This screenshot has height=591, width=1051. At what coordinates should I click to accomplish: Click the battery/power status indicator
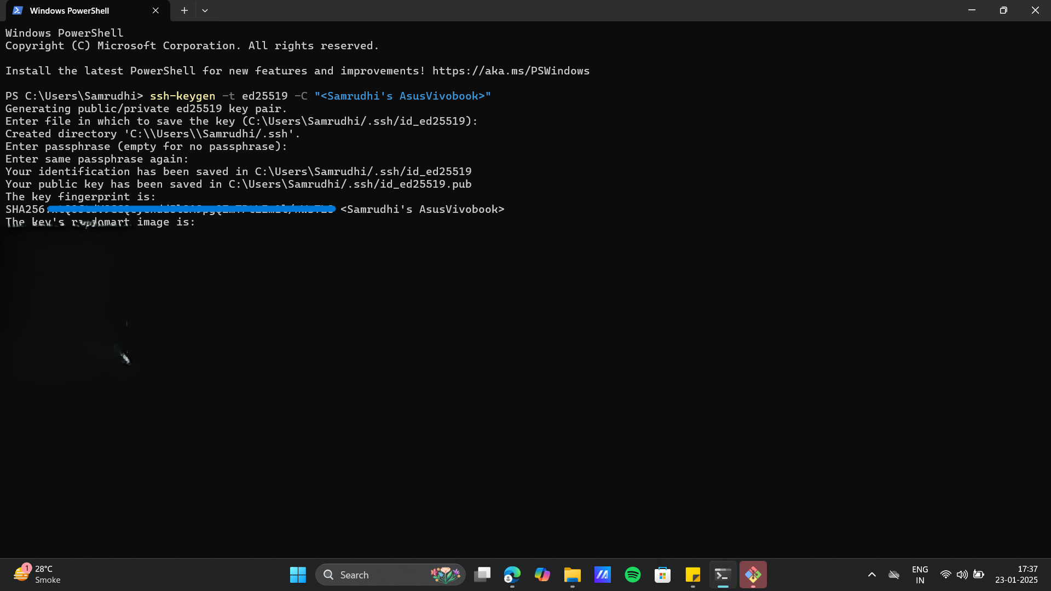point(978,575)
